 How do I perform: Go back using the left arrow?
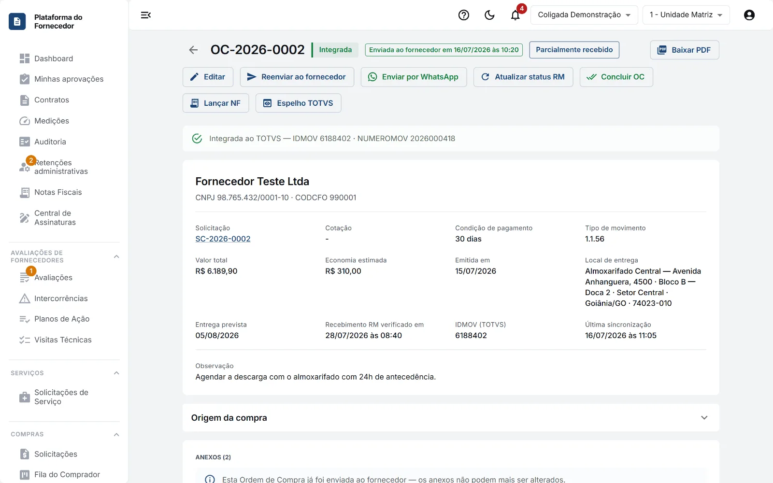coord(193,50)
